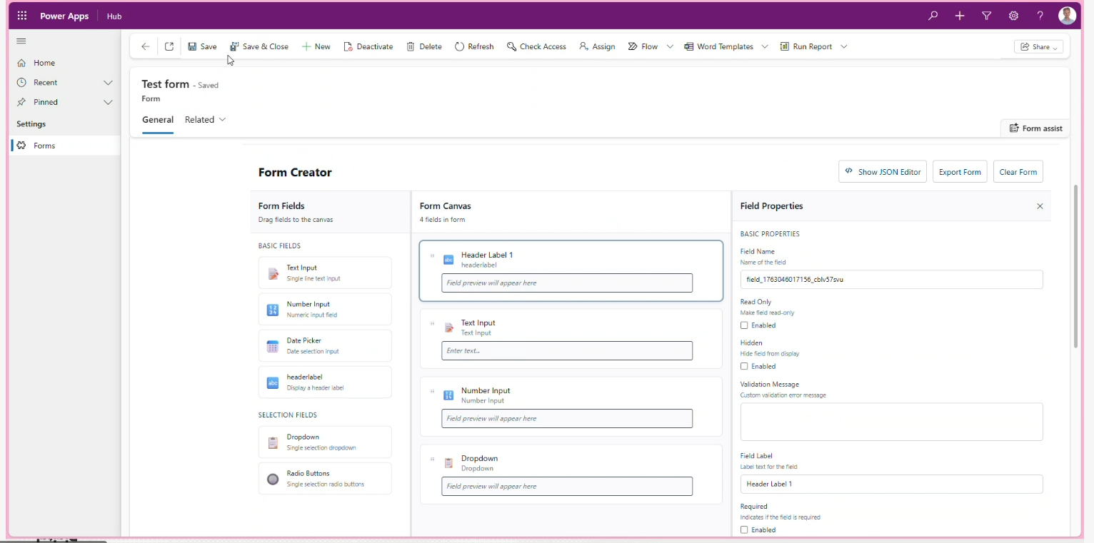Image resolution: width=1094 pixels, height=543 pixels.
Task: Expand the Recent section in sidebar
Action: tap(108, 83)
